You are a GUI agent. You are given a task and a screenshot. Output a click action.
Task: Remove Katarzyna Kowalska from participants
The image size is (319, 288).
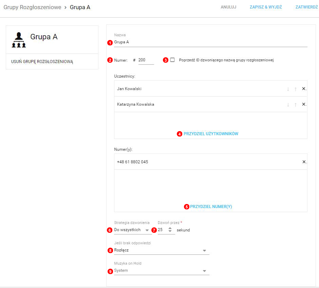(304, 104)
